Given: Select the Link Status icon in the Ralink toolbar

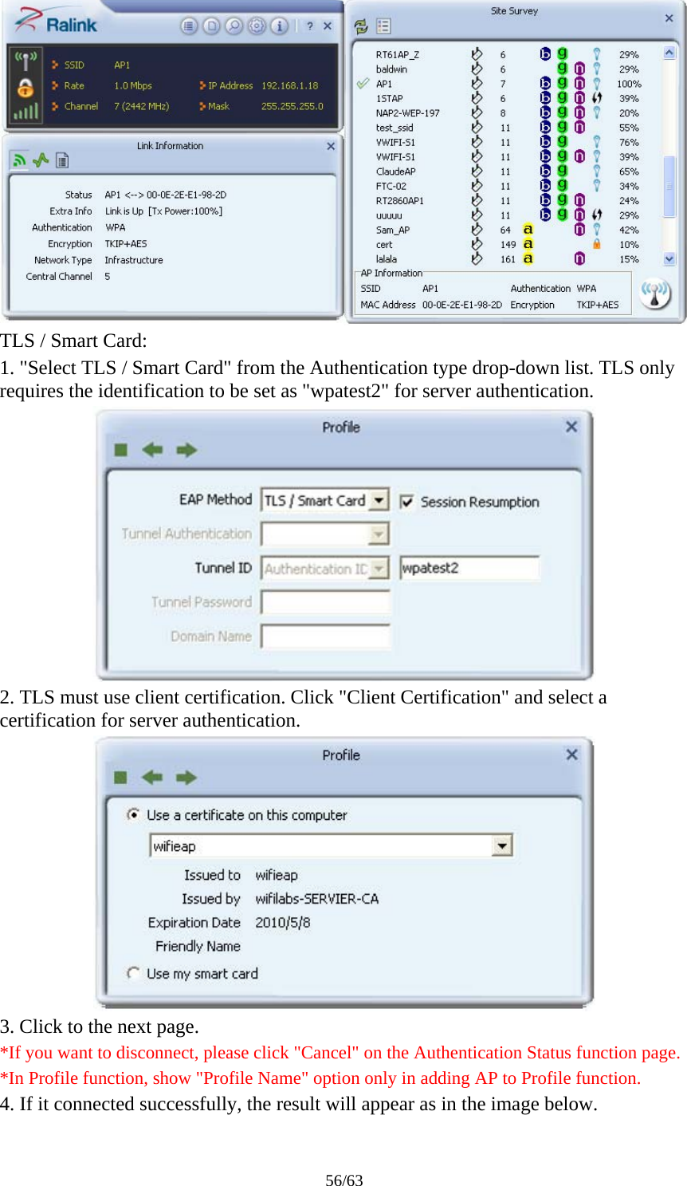Looking at the screenshot, I should pyautogui.click(x=210, y=25).
